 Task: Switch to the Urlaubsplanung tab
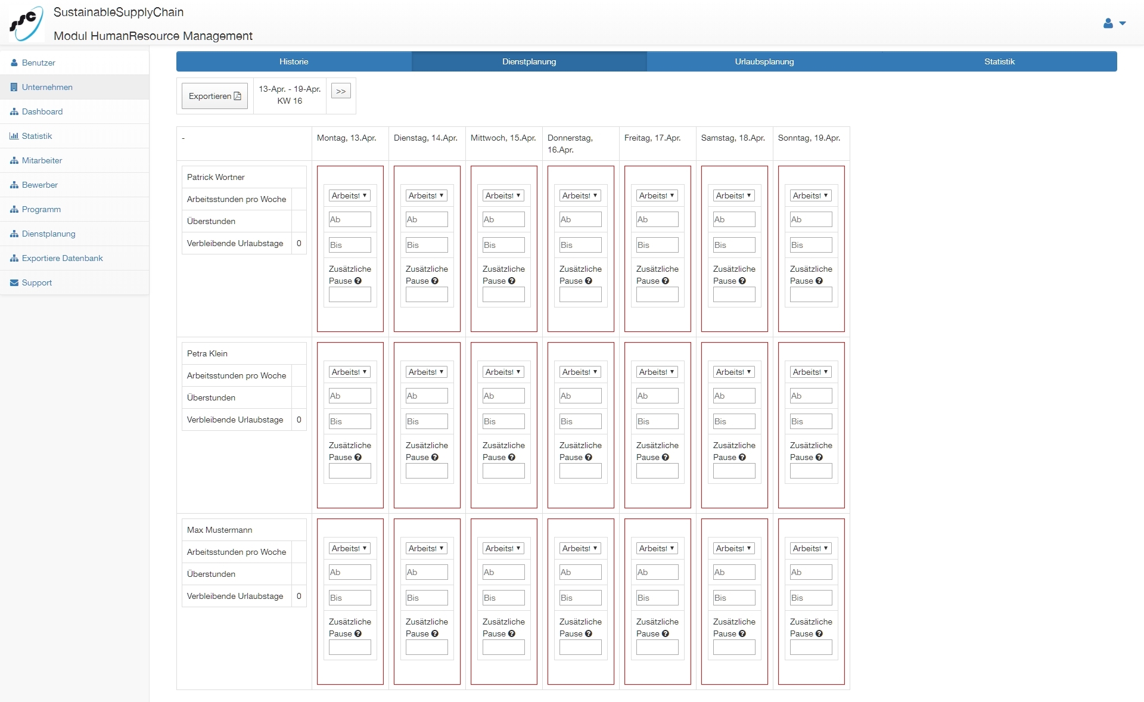(x=764, y=61)
